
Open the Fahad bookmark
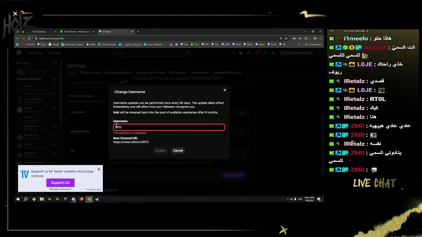click(x=236, y=44)
